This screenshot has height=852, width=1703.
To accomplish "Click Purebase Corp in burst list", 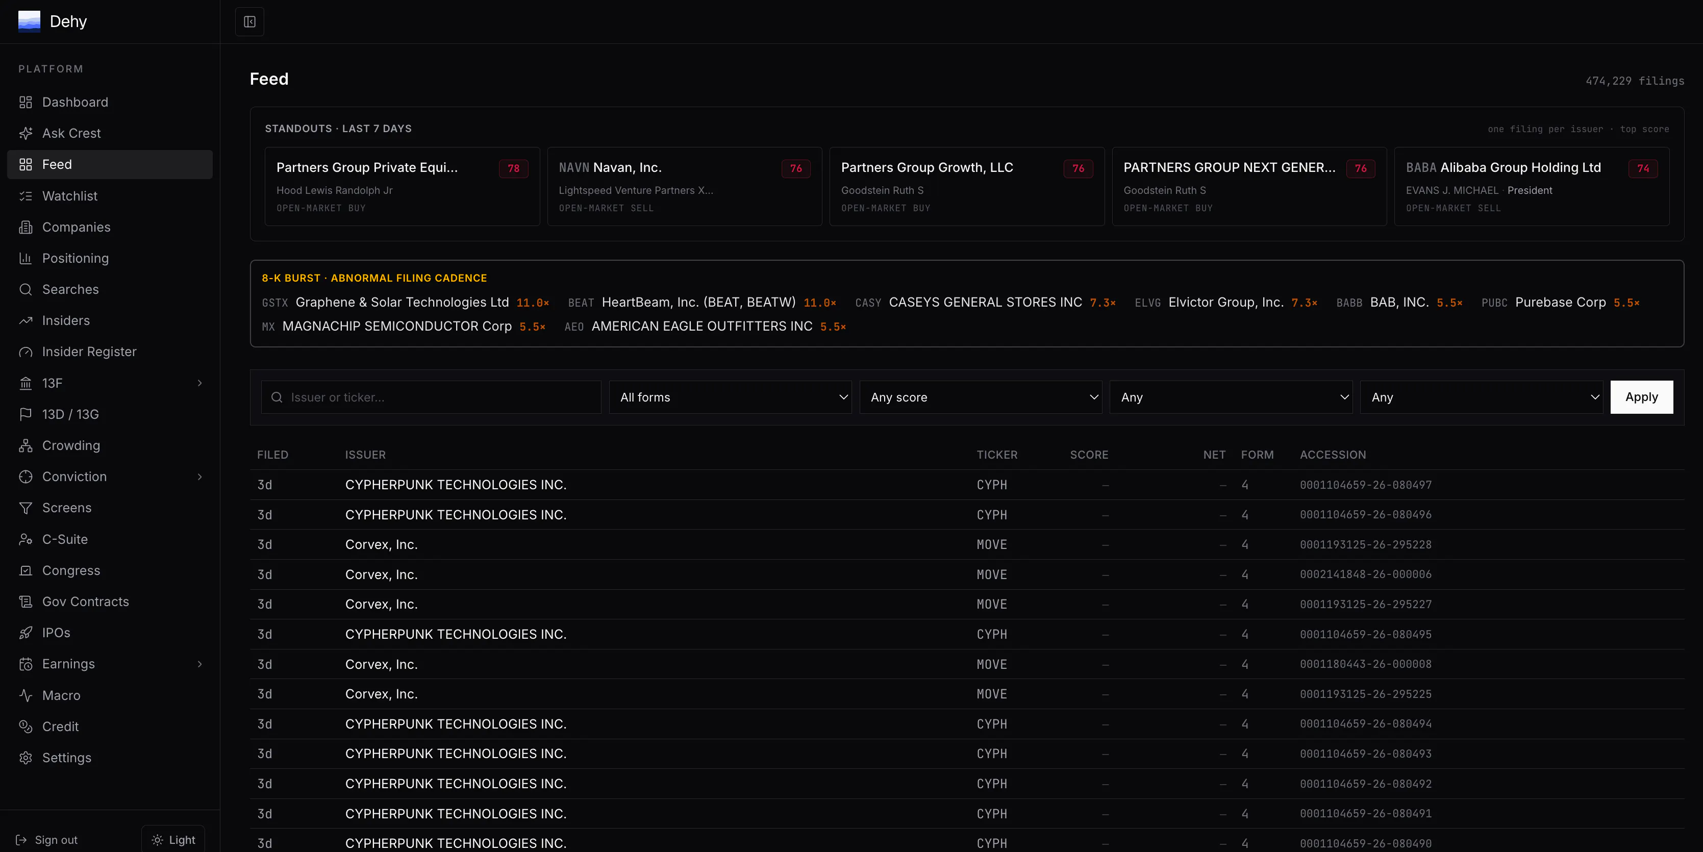I will pos(1560,303).
